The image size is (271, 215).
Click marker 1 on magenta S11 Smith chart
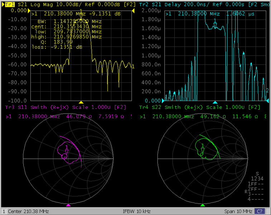pyautogui.click(x=67, y=150)
